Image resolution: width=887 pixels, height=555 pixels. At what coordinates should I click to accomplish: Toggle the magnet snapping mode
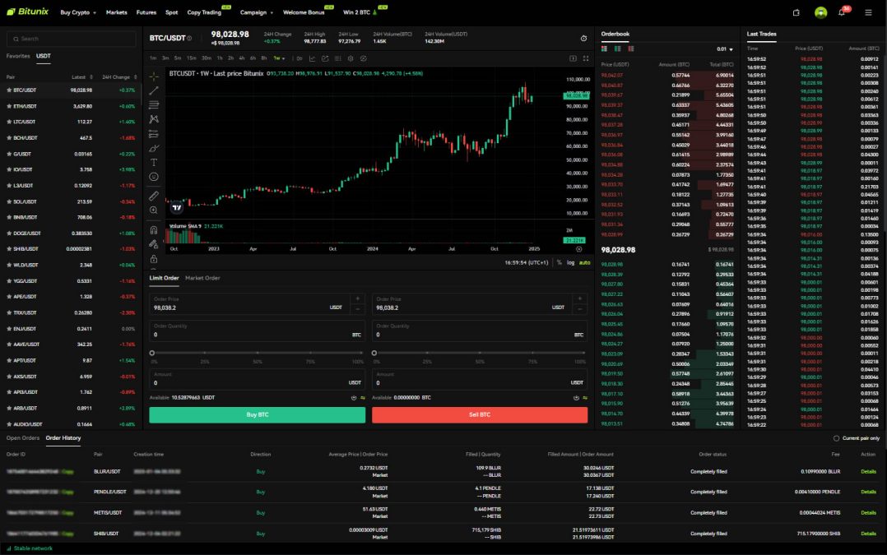[x=153, y=229]
